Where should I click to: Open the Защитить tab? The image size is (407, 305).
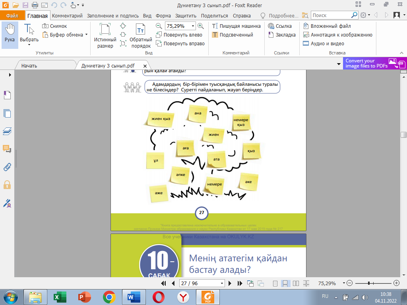click(186, 15)
